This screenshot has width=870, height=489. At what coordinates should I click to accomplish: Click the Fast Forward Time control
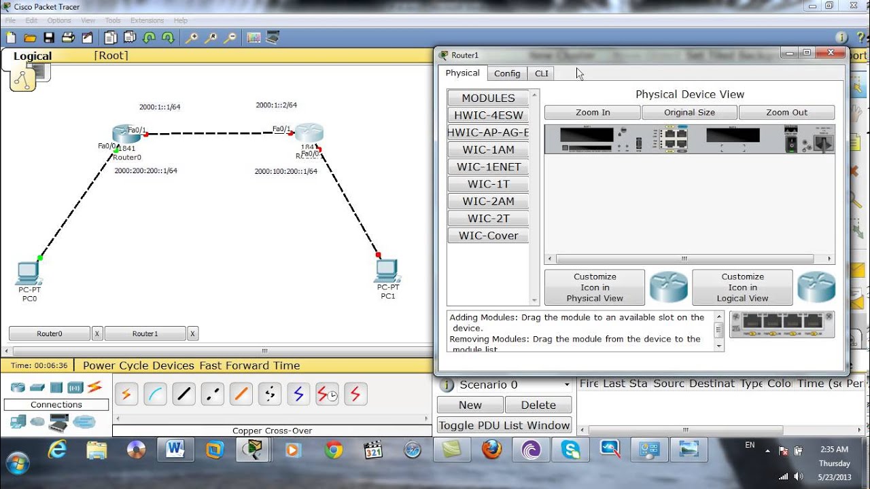tap(249, 365)
